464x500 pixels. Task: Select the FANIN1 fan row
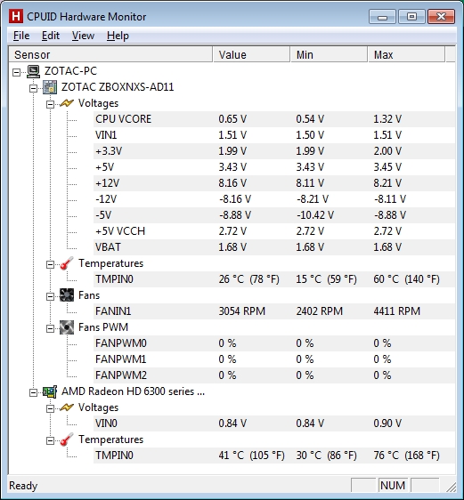click(274, 311)
